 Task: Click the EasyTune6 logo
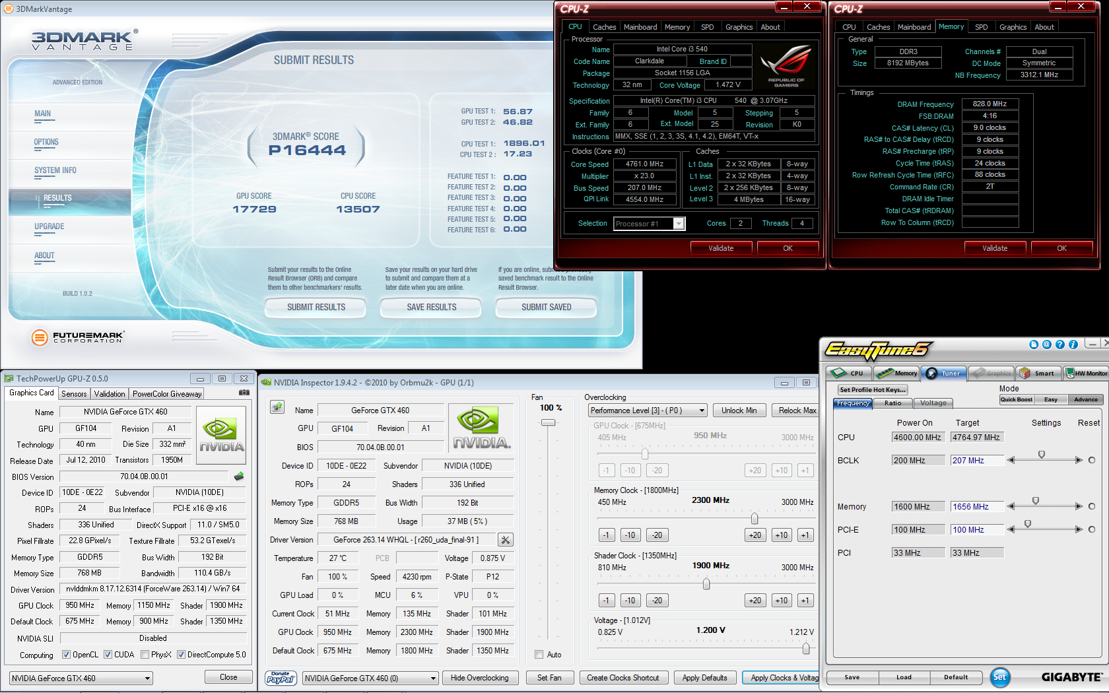point(878,350)
